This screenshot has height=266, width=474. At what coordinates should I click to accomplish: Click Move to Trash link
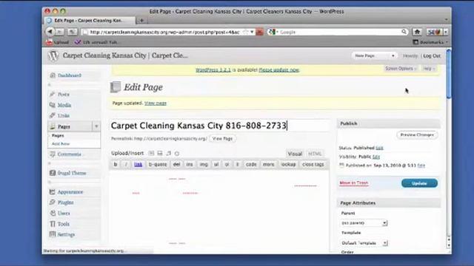[x=354, y=183]
